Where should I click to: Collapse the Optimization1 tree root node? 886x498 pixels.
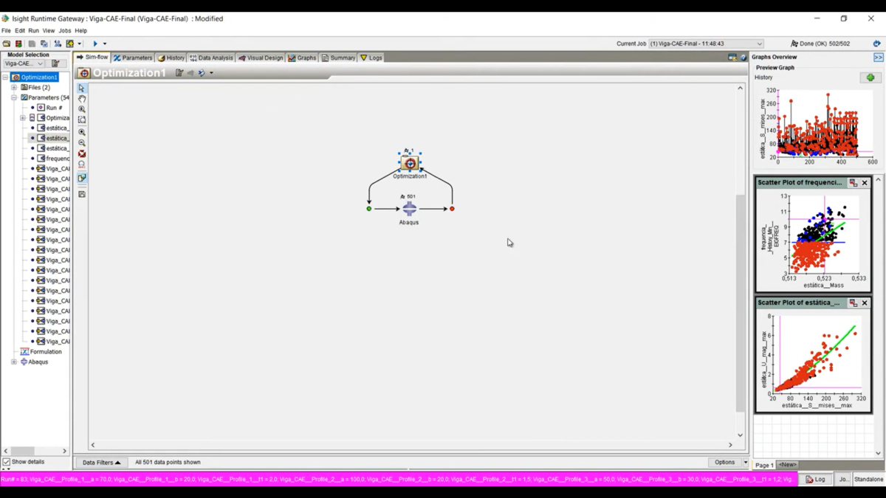(5, 77)
